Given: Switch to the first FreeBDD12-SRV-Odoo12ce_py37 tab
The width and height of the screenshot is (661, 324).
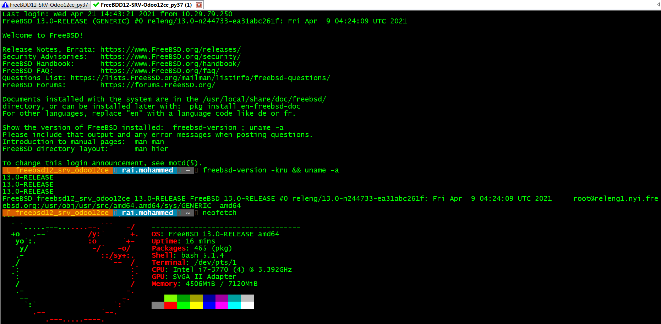Looking at the screenshot, I should (49, 5).
